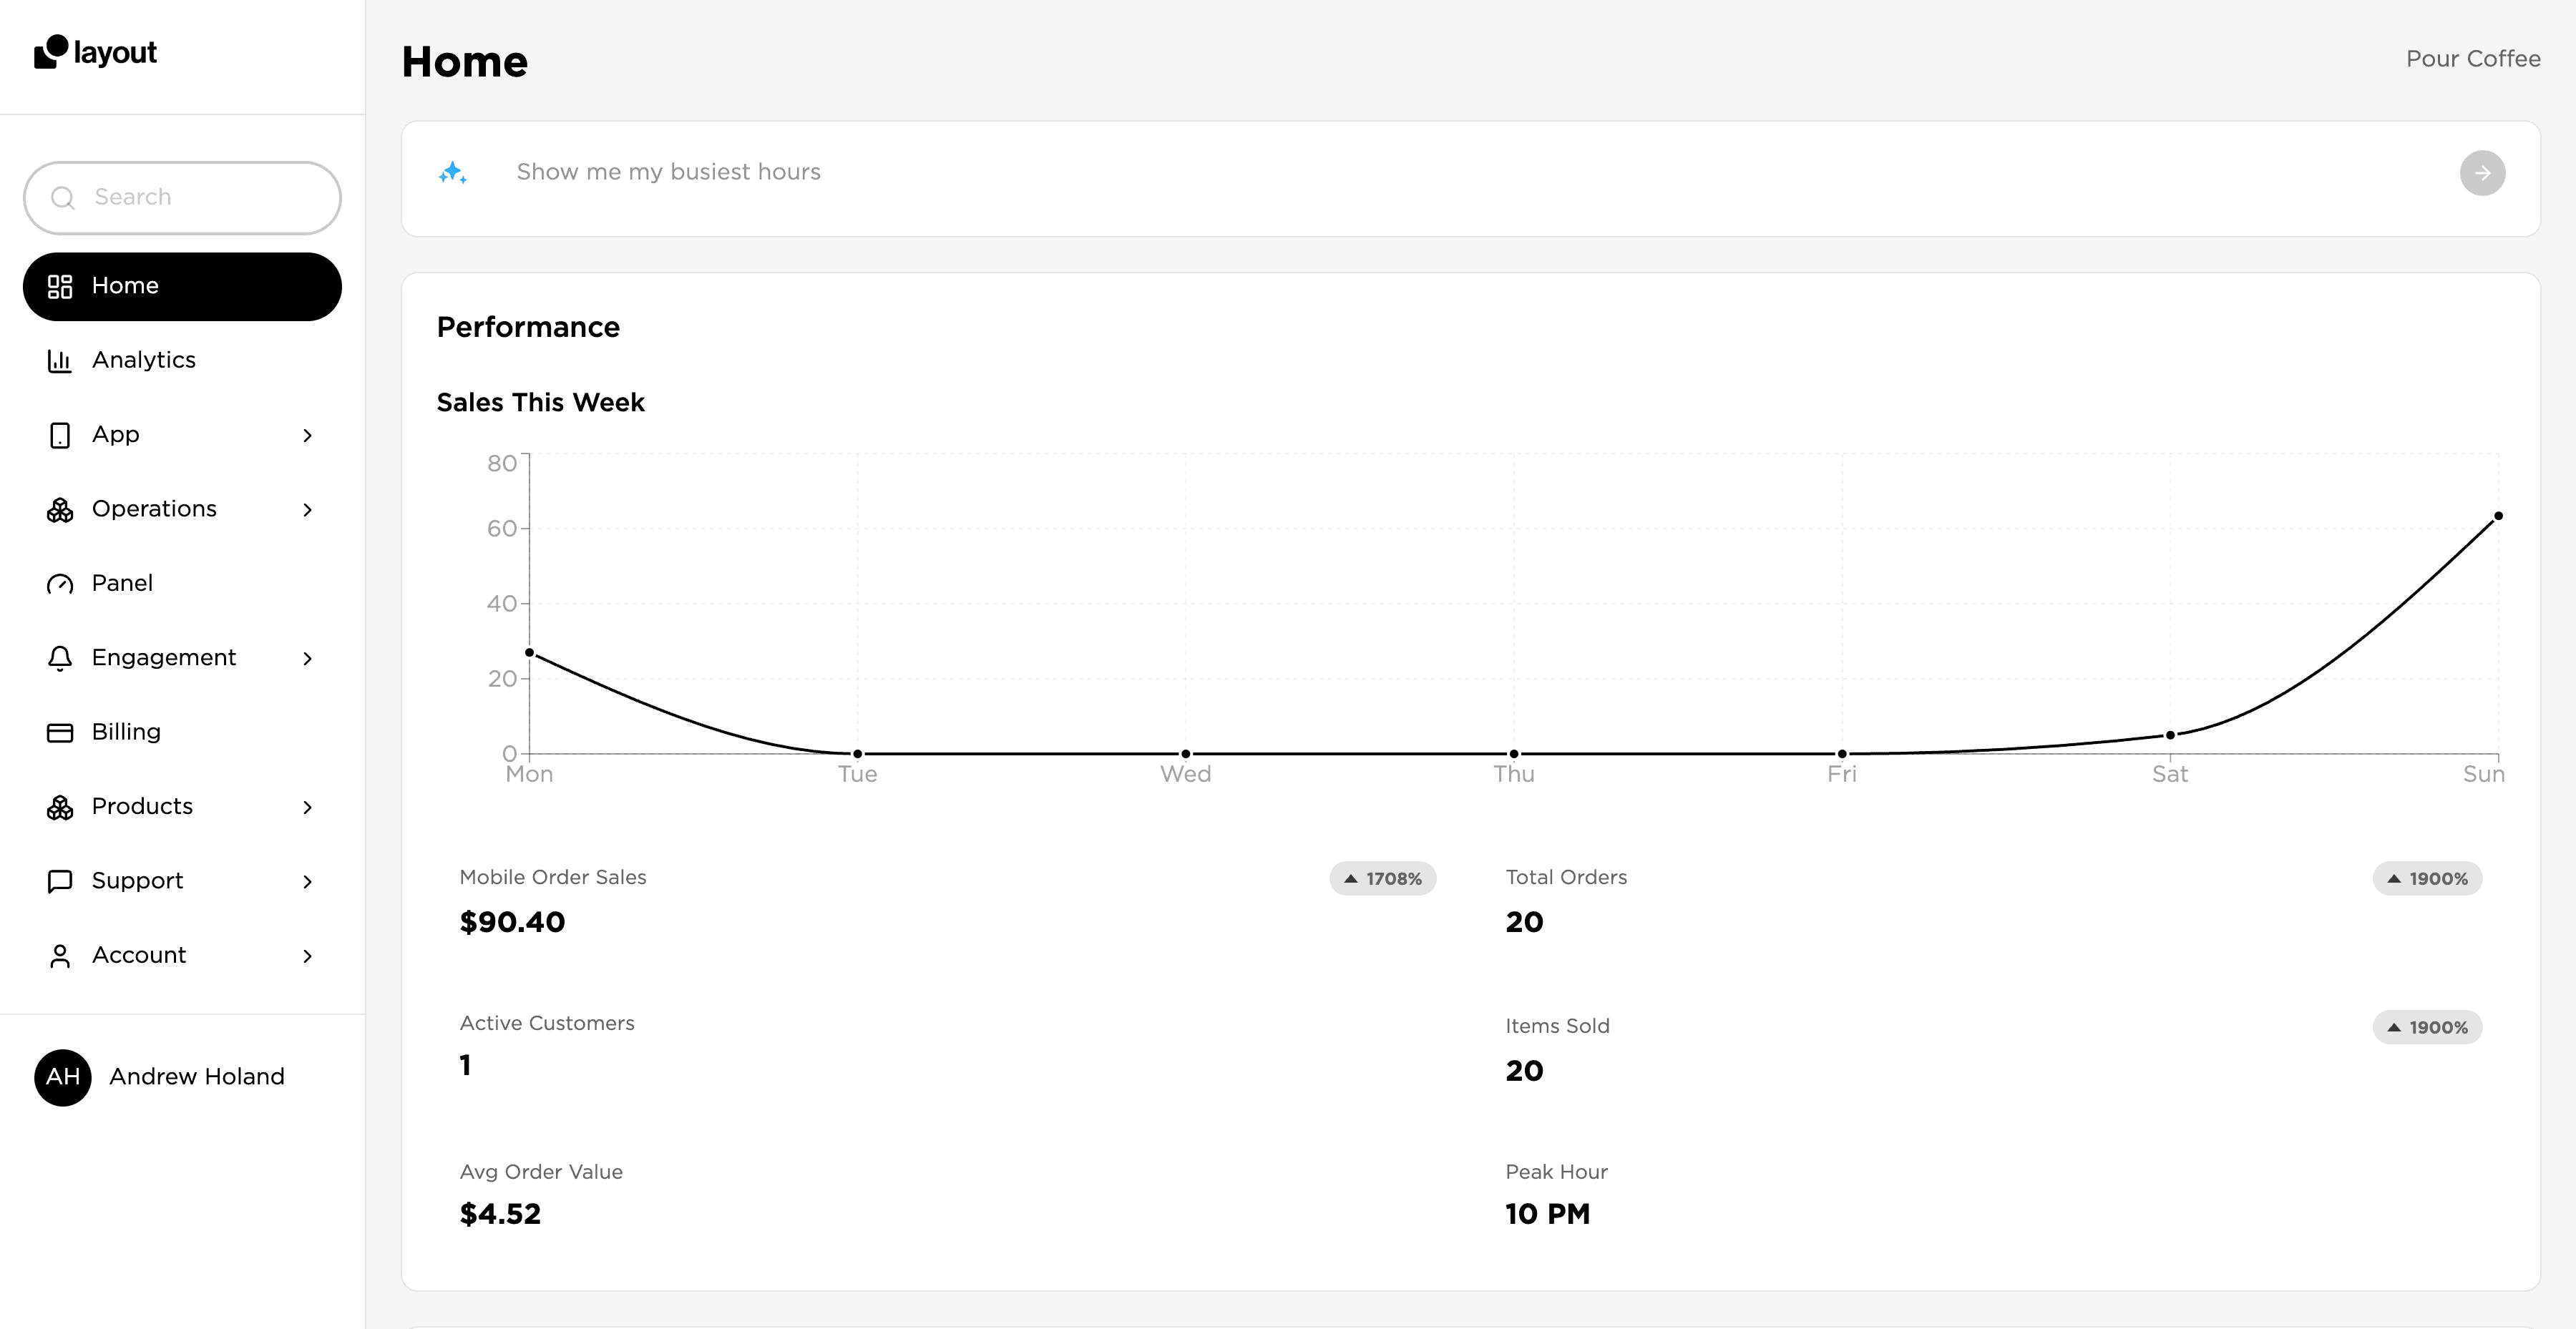Viewport: 2576px width, 1329px height.
Task: Click the Pour Coffee shop link
Action: [x=2472, y=59]
